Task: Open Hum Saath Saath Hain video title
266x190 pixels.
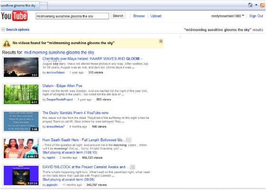Action: (84, 140)
